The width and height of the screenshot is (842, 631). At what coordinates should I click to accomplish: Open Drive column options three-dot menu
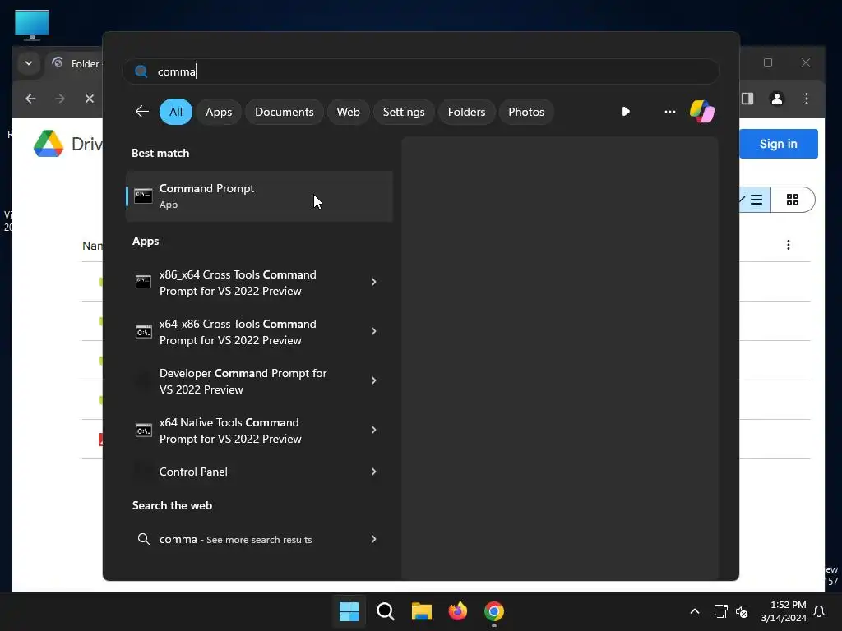(x=788, y=245)
